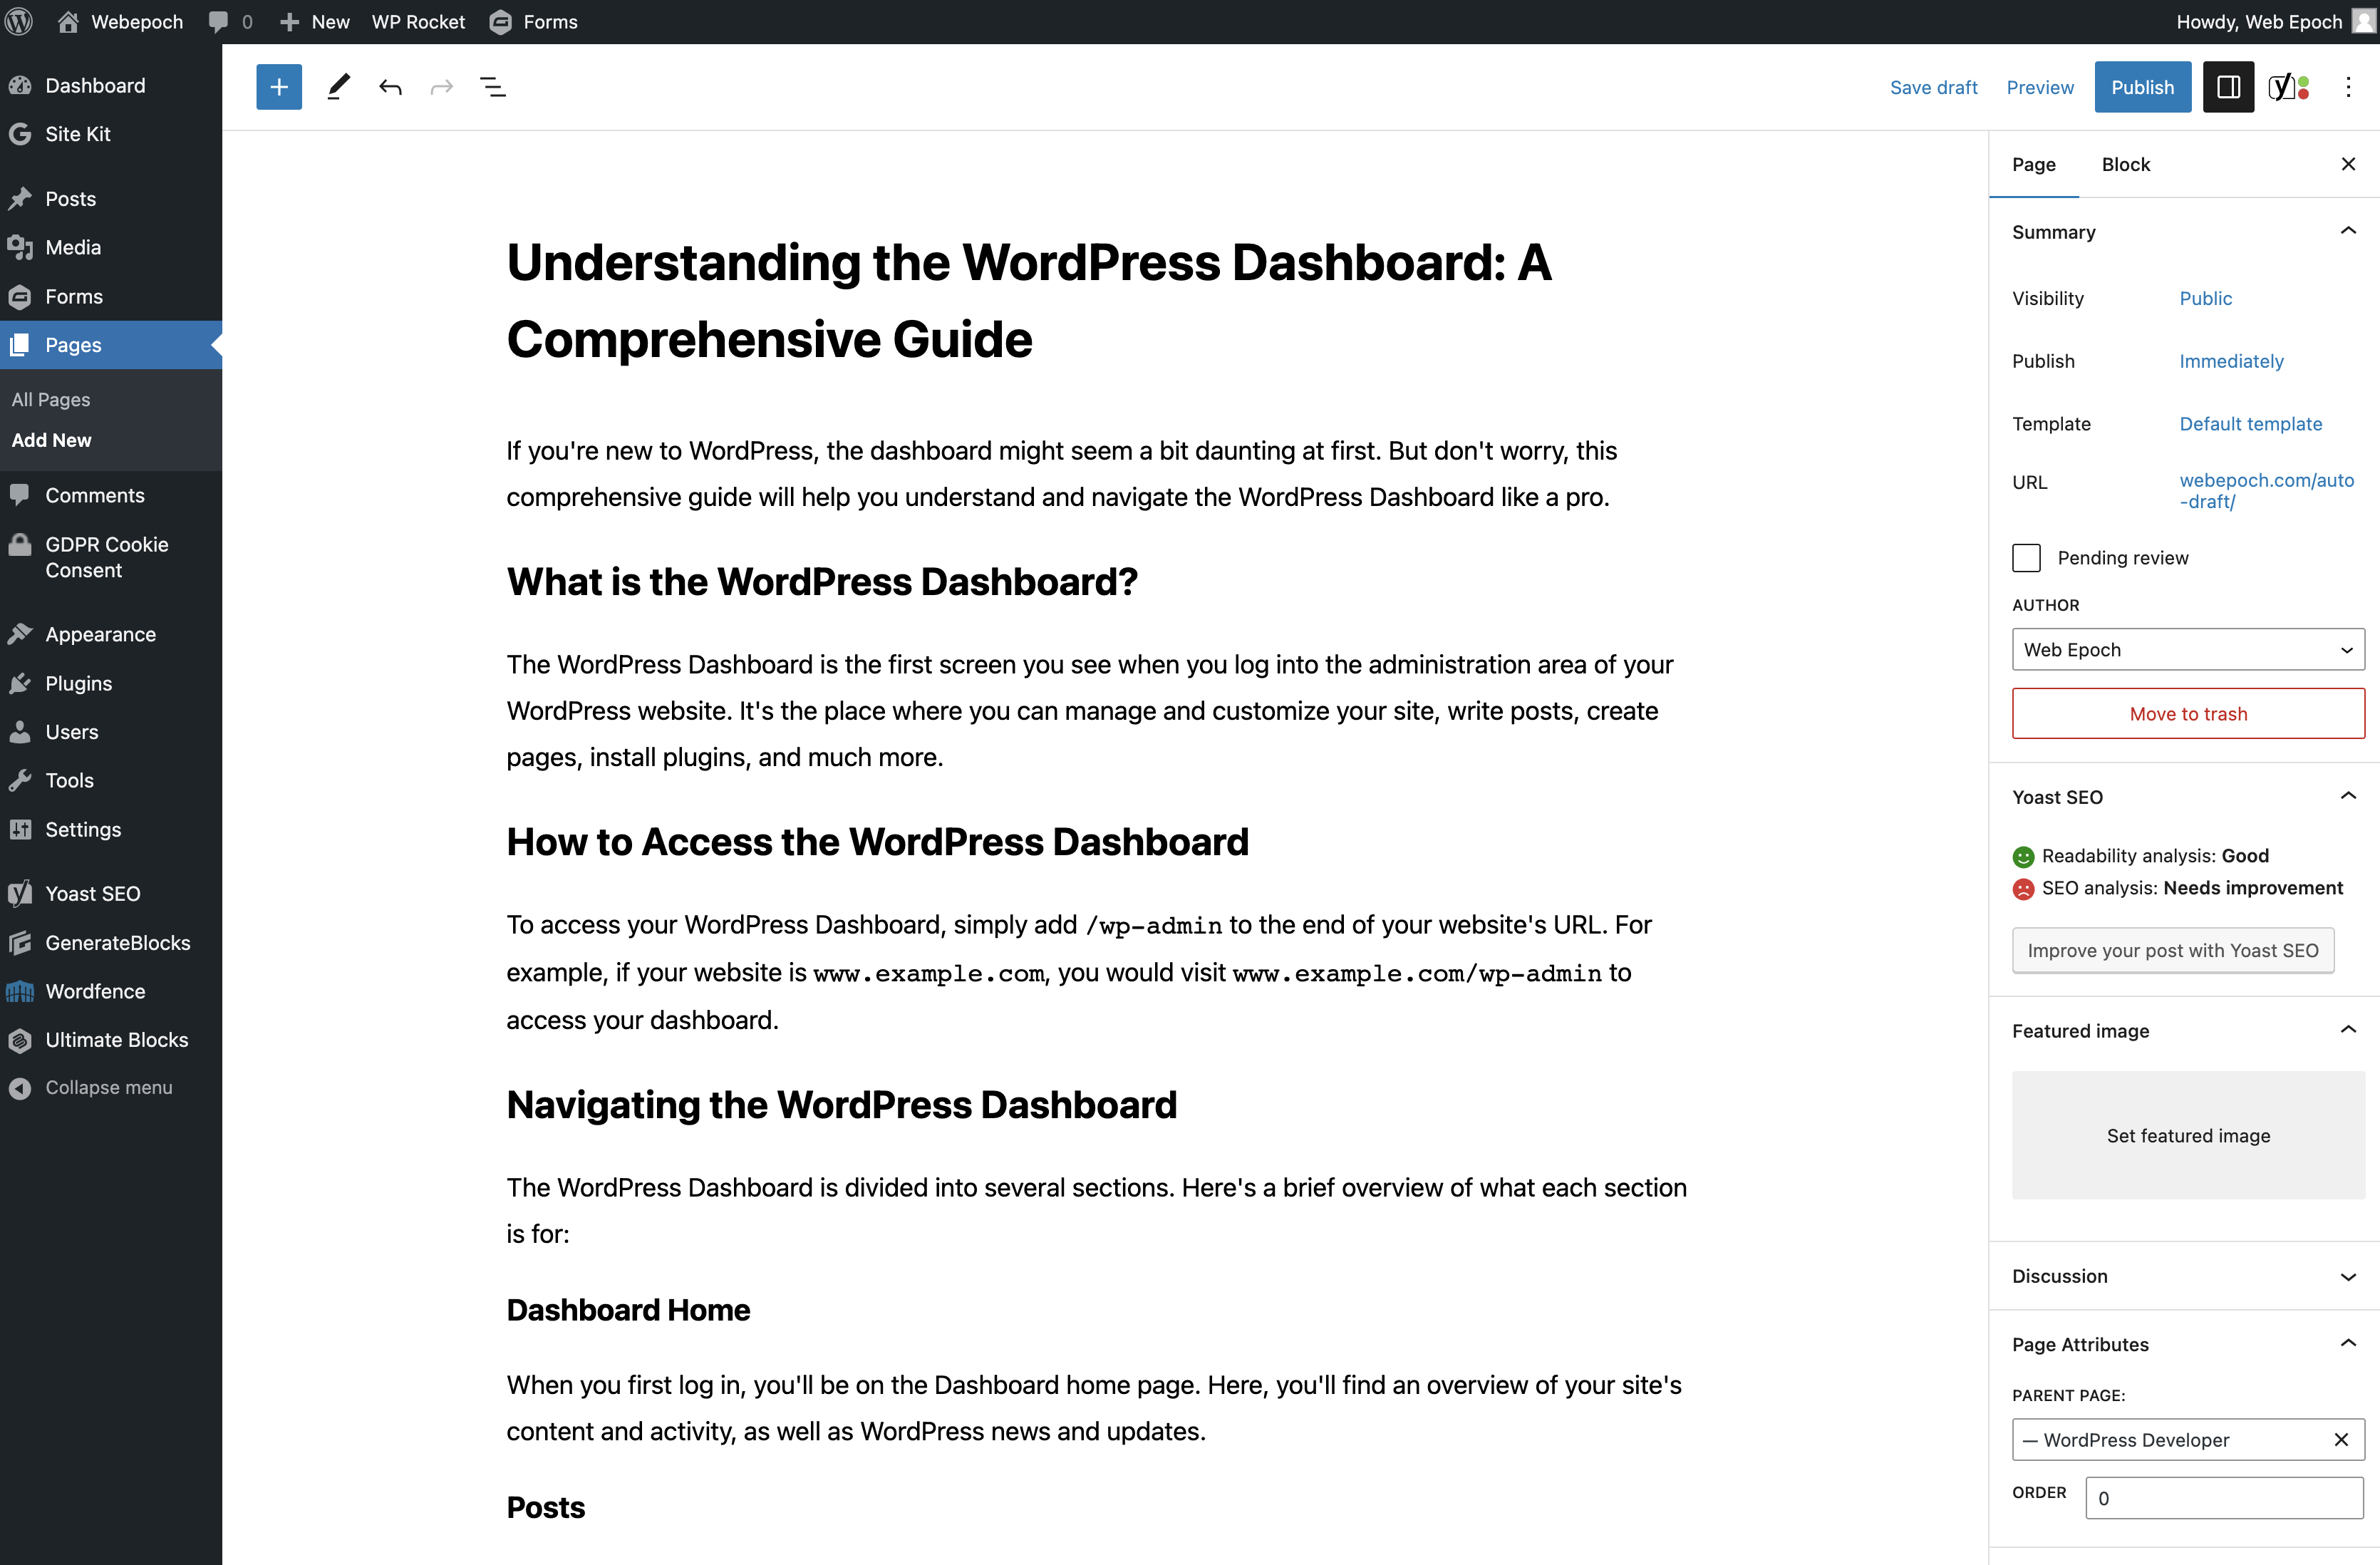Select the Page tab

pos(2033,164)
